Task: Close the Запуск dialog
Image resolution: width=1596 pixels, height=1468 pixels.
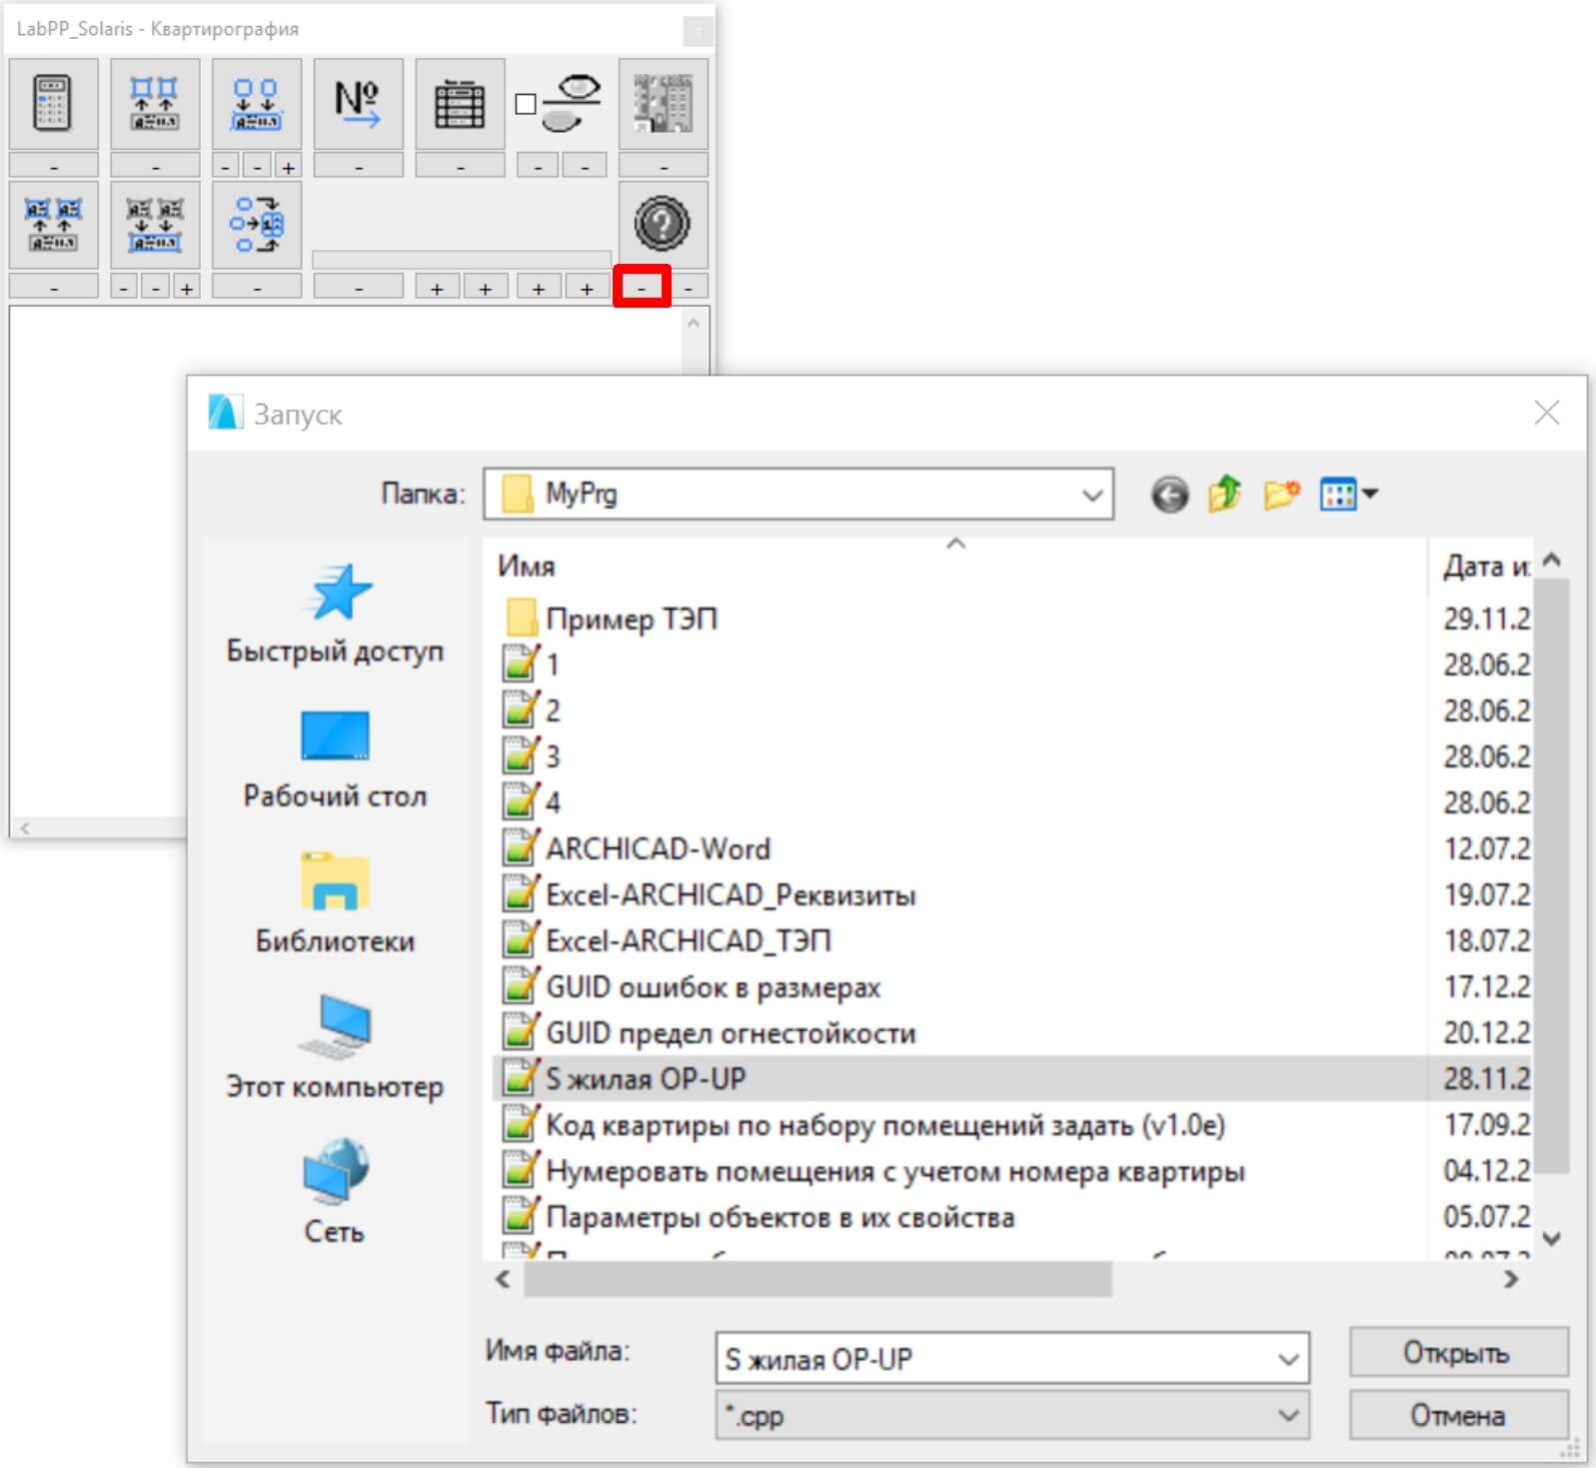Action: (1546, 412)
